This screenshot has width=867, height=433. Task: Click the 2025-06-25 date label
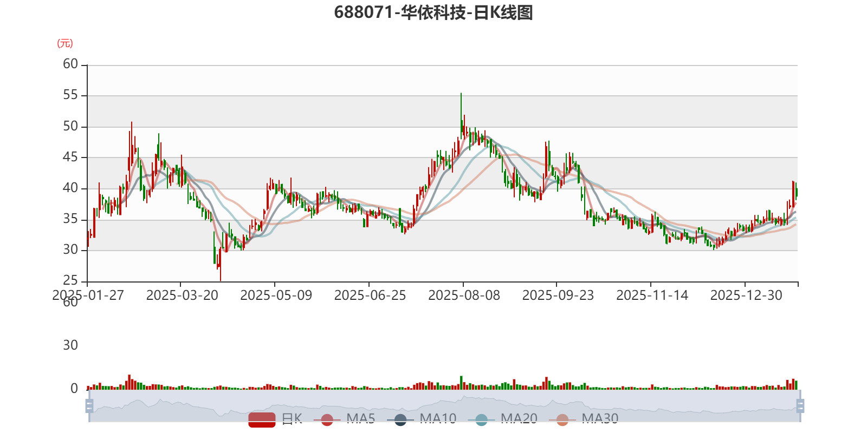click(x=370, y=296)
